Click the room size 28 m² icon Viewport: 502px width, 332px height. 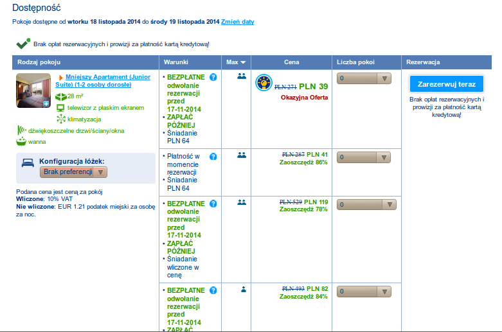[x=61, y=96]
